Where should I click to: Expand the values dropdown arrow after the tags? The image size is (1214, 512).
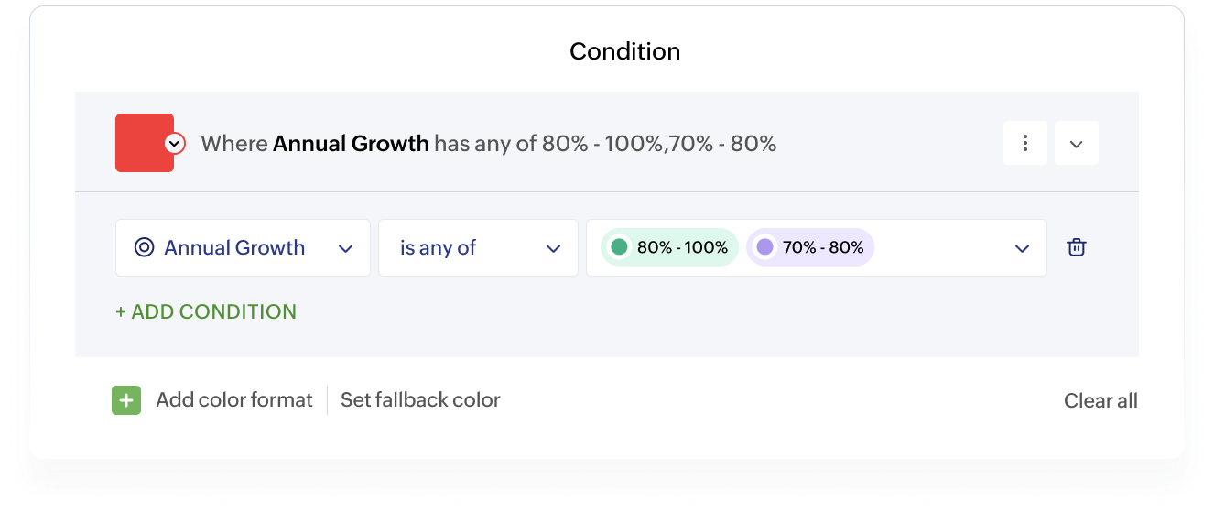tap(1022, 248)
